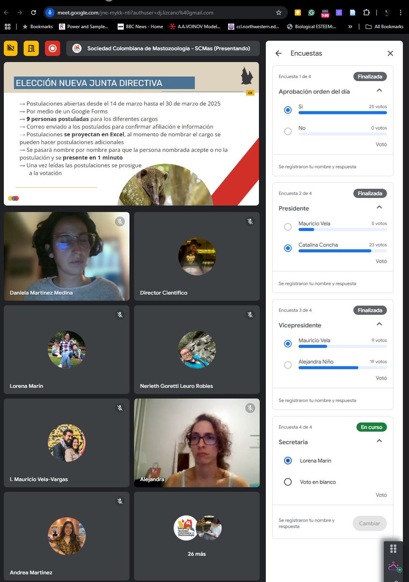Open the grid apps icon in floating bar
Viewport: 409px width, 582px height.
393,549
